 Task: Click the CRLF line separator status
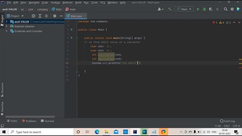click(x=227, y=126)
